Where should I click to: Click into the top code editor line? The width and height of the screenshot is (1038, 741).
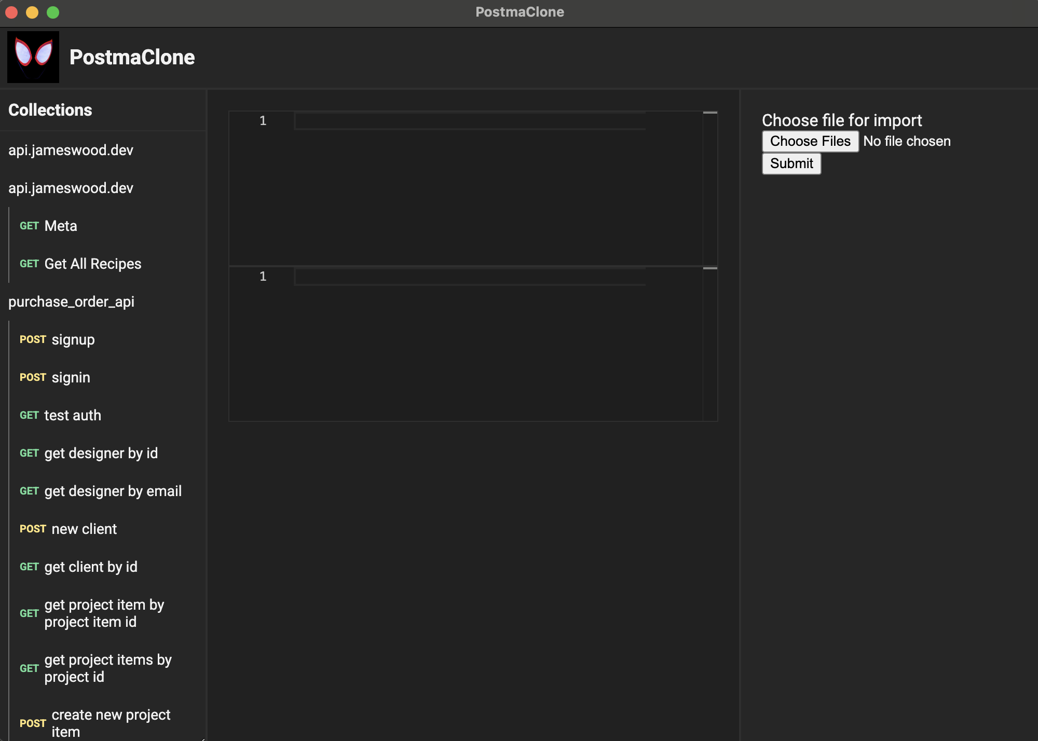[469, 121]
